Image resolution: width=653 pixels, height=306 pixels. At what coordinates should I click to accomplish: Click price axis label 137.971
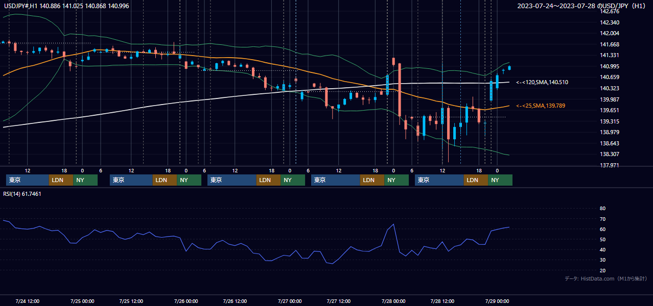tap(610, 165)
